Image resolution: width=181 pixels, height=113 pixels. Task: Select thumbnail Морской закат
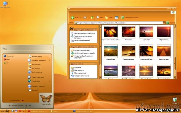(x=164, y=33)
